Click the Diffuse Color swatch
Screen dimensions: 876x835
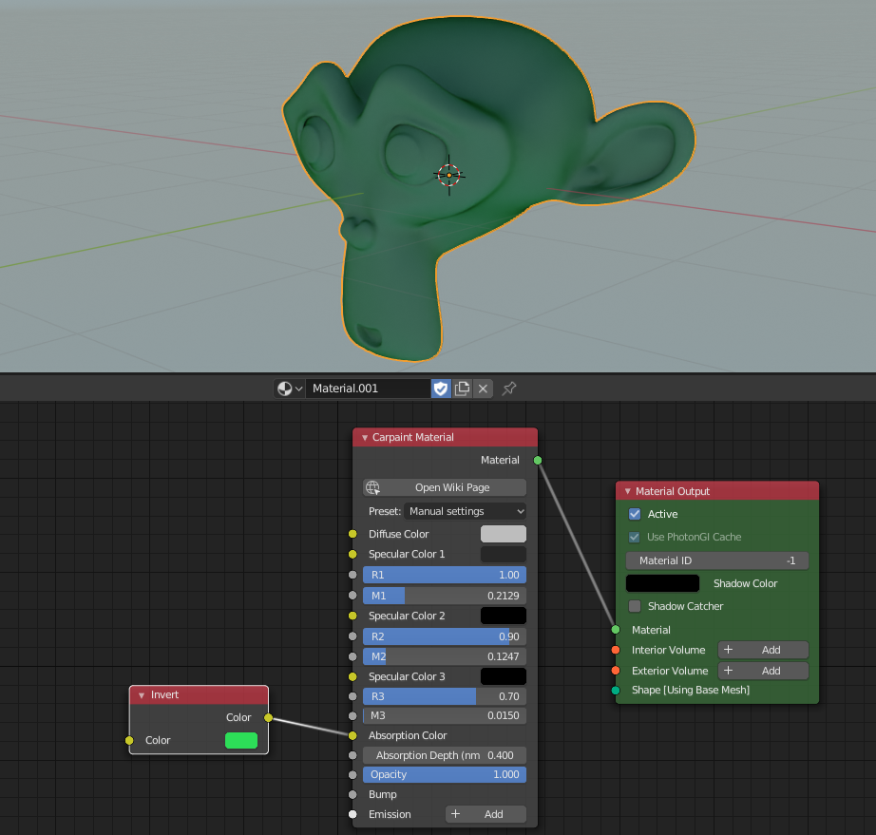503,534
